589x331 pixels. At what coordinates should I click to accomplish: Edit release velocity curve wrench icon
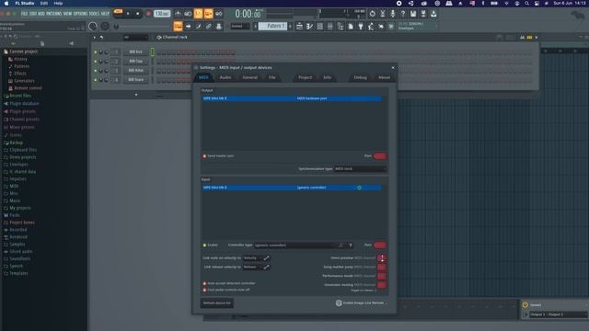[266, 268]
